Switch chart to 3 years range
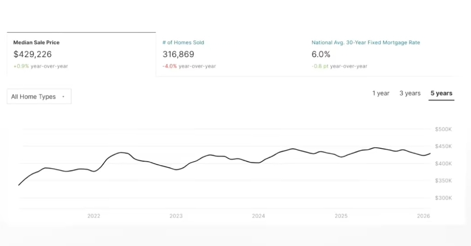This screenshot has height=246, width=471. [x=409, y=93]
